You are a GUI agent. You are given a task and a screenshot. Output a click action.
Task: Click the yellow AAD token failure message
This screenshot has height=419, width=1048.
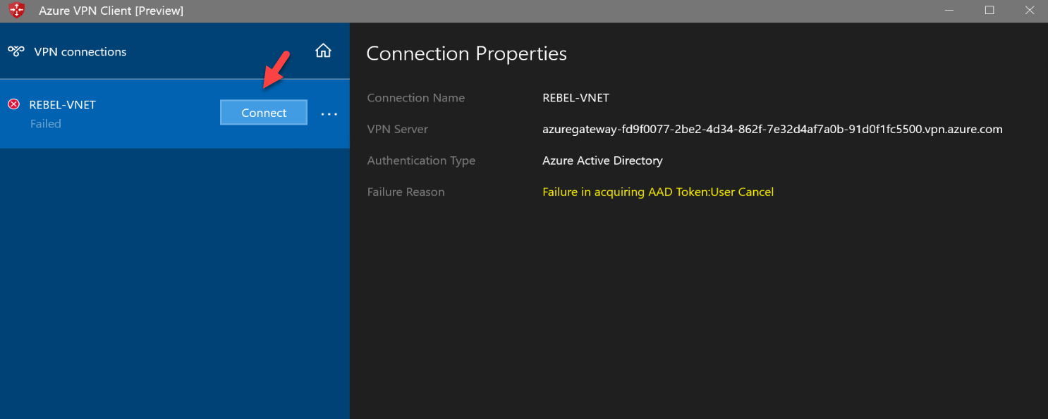(657, 192)
